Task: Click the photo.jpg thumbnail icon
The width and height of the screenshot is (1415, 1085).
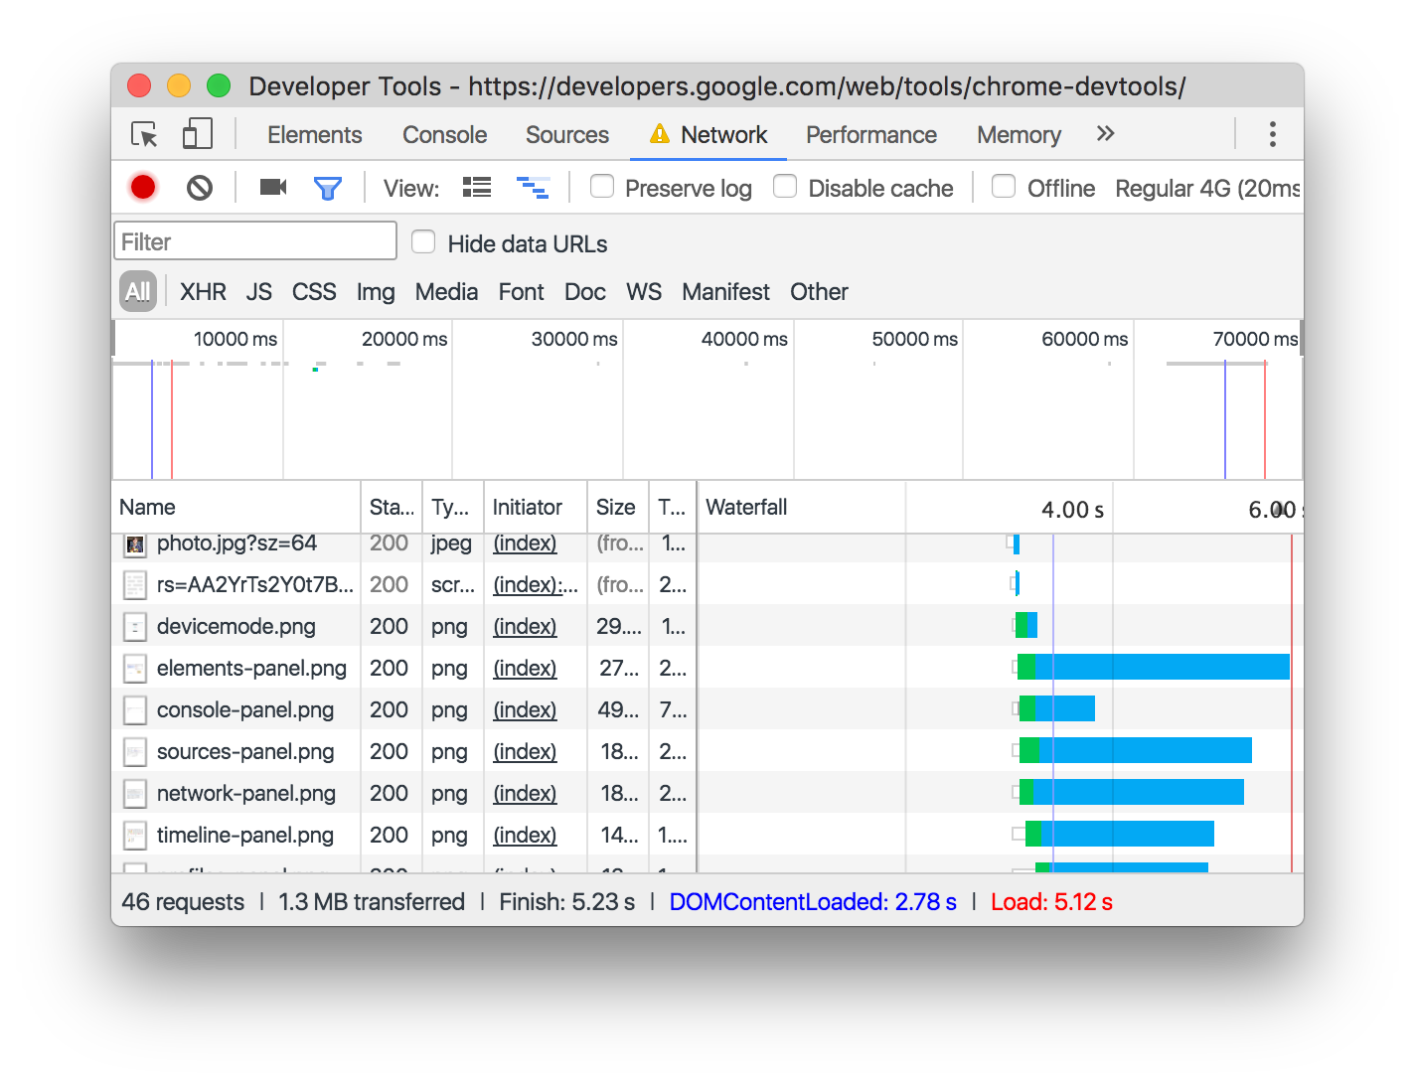Action: pos(135,543)
